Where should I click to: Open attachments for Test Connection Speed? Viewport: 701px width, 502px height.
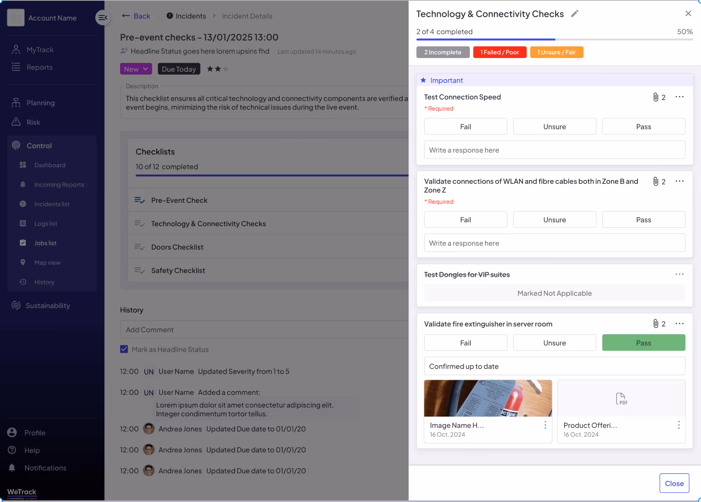[x=659, y=97]
